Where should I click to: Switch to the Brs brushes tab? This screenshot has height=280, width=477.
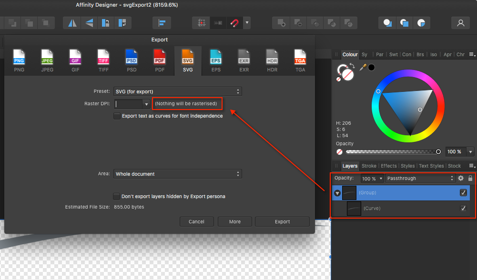pyautogui.click(x=420, y=54)
